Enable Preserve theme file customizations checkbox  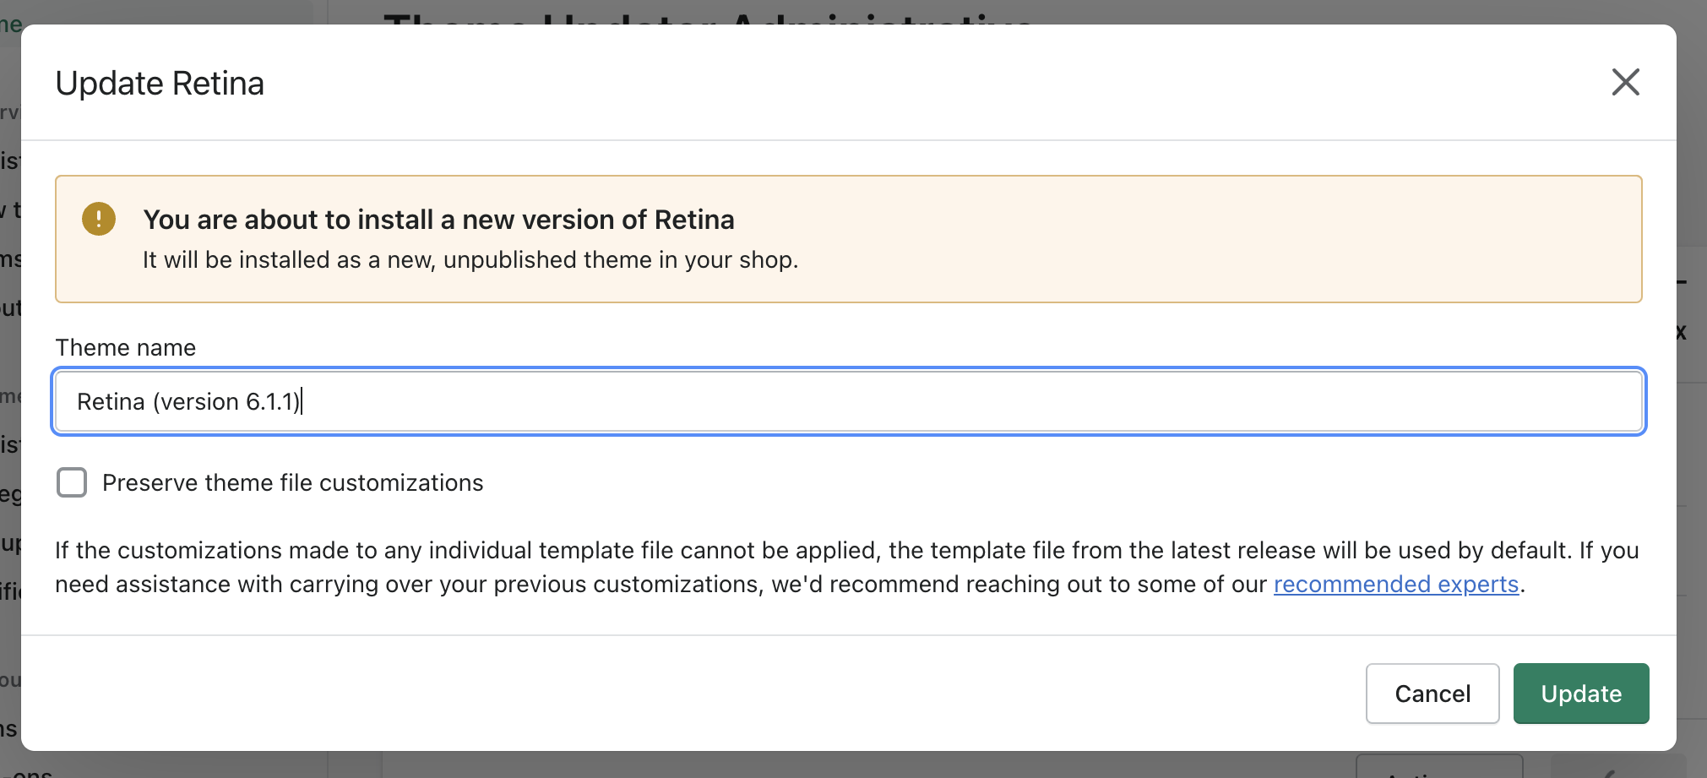(72, 482)
